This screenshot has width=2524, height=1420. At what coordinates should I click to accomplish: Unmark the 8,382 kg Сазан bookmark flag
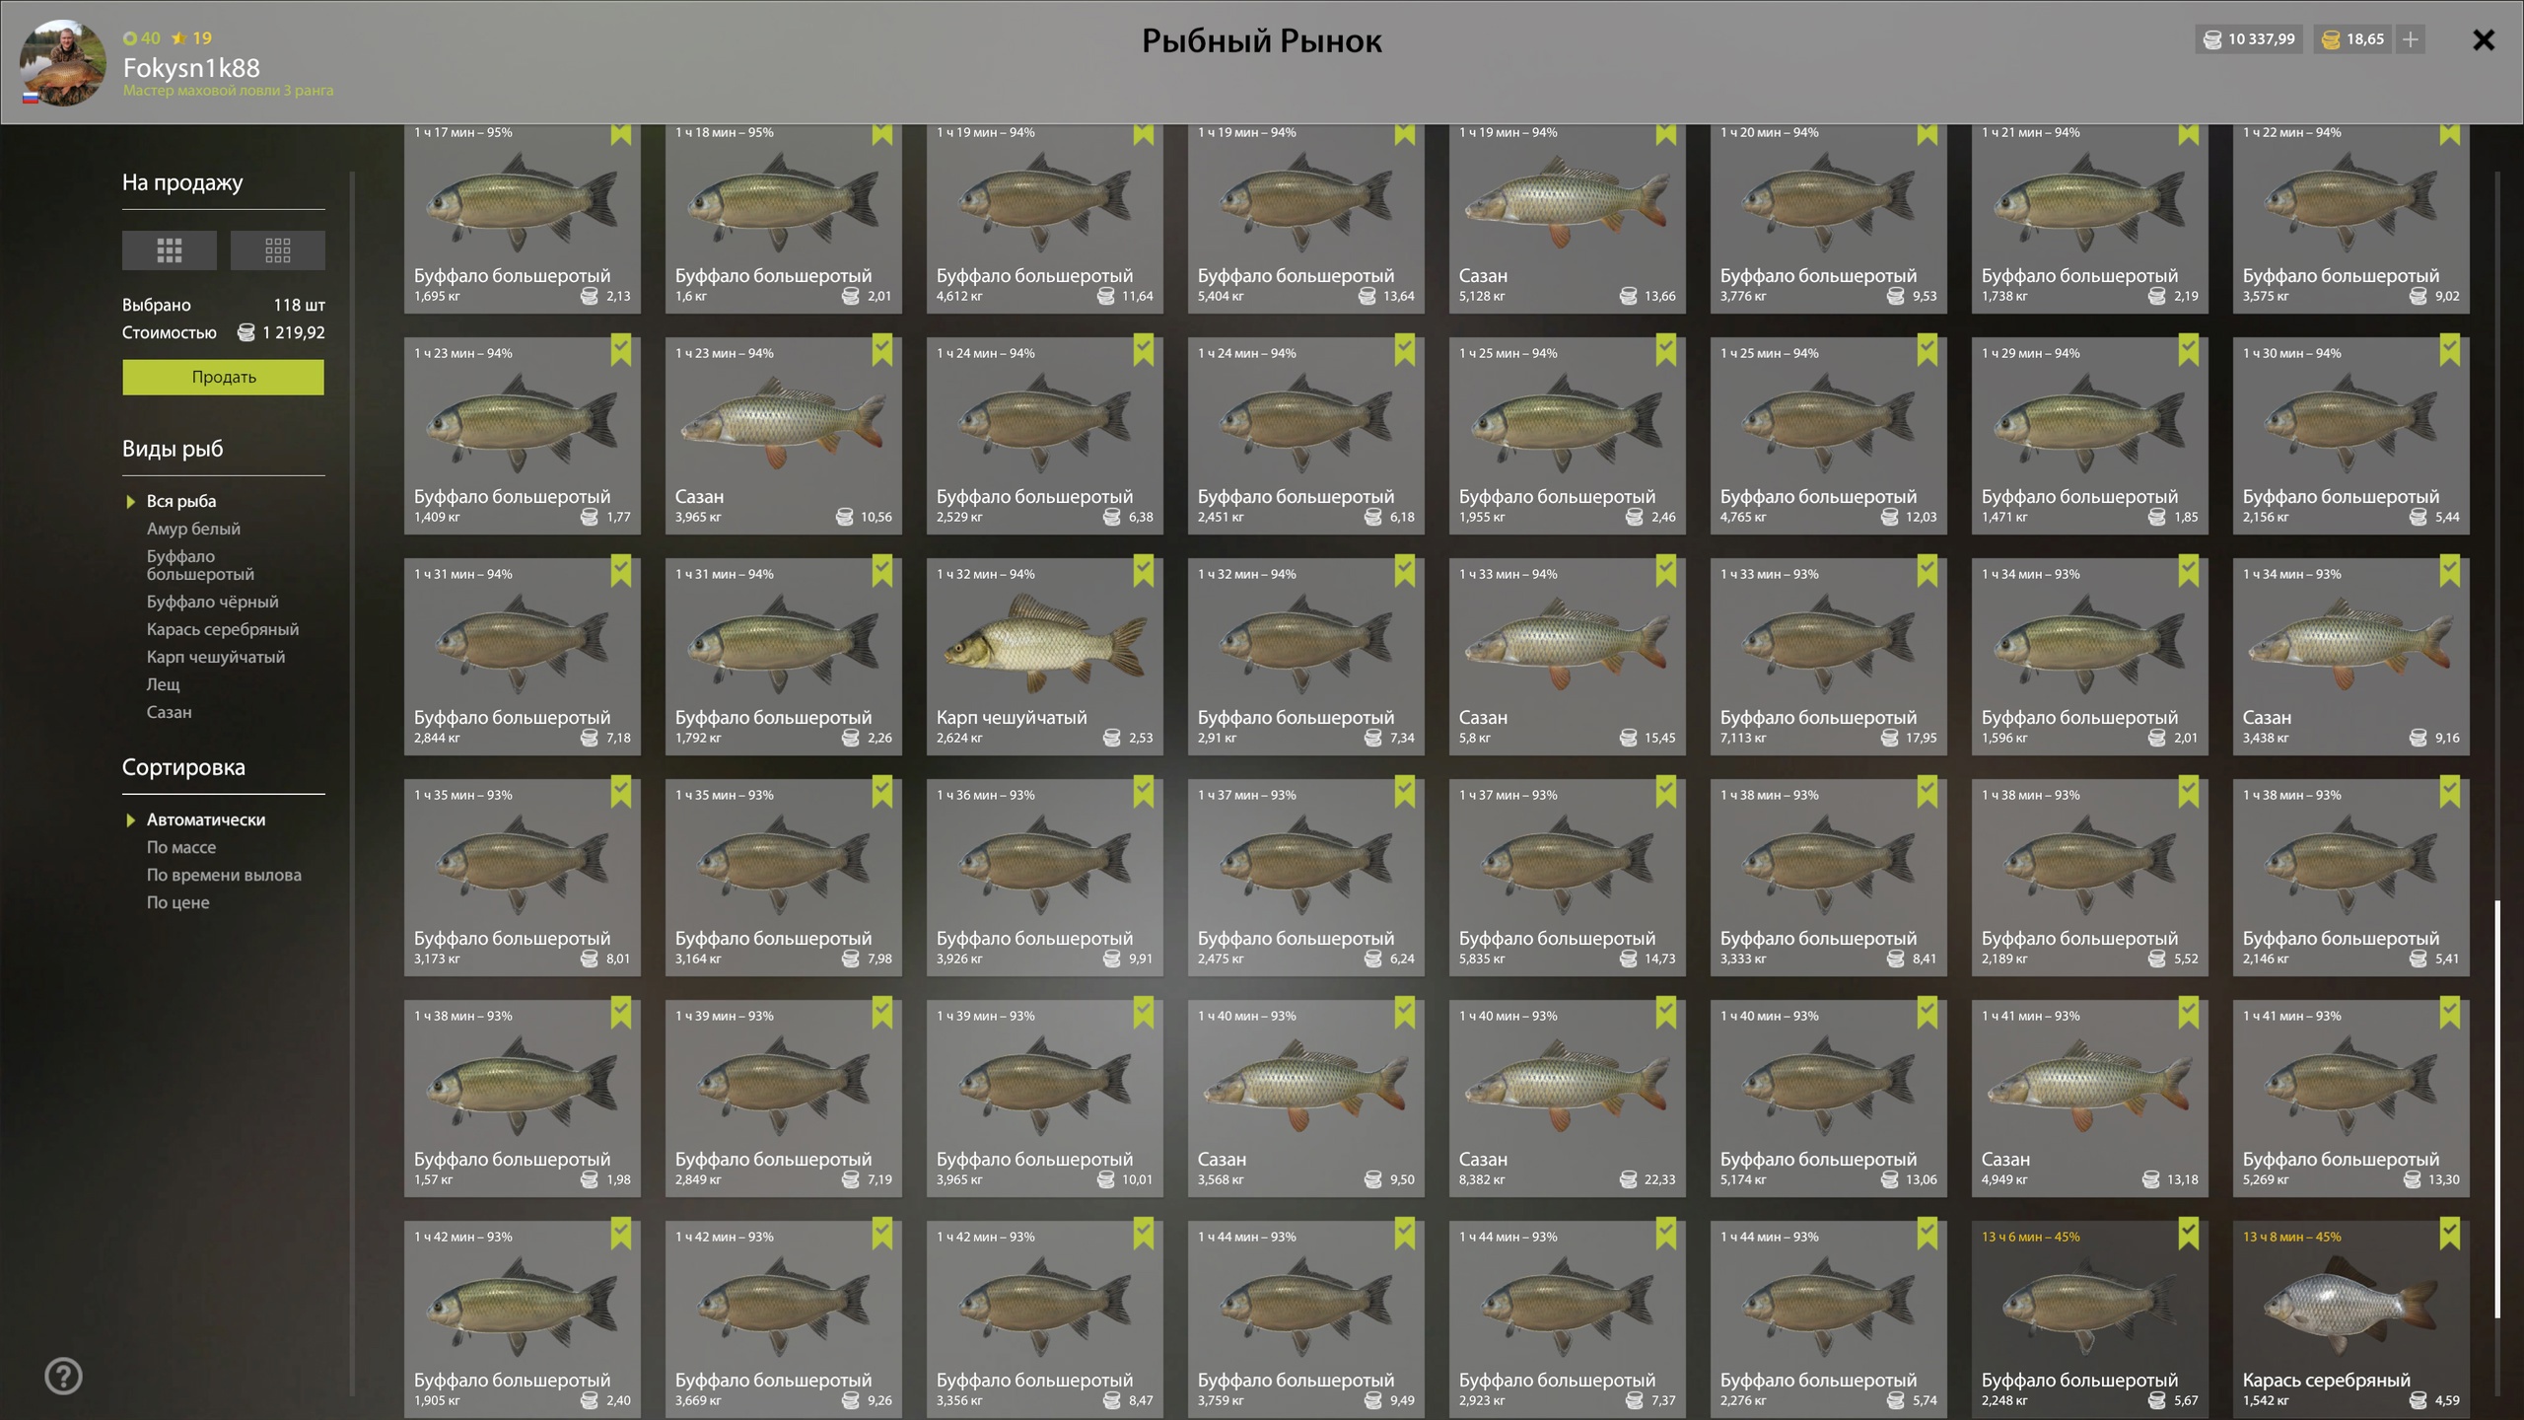(x=1666, y=1014)
